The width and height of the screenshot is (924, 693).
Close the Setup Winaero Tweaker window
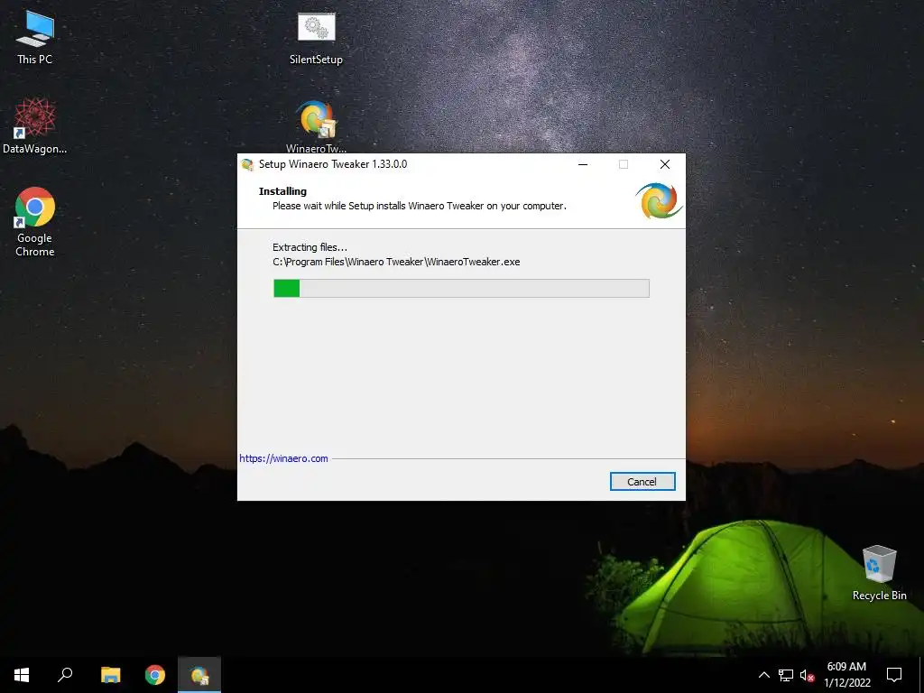point(665,164)
